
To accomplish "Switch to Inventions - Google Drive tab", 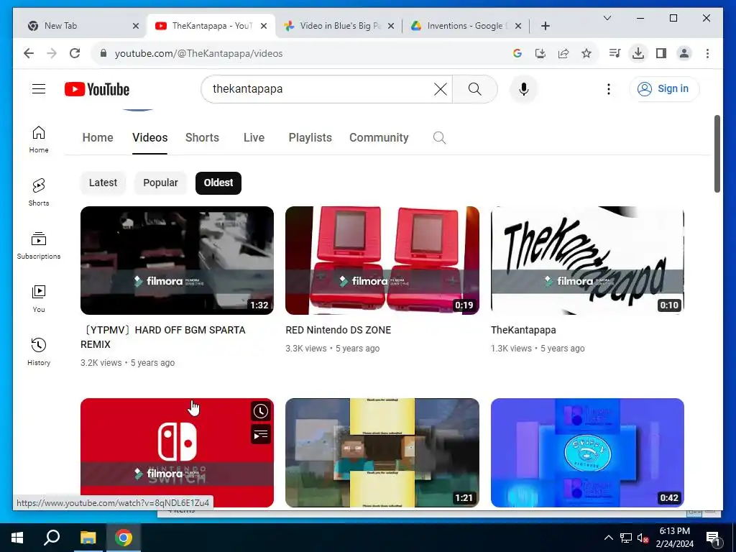I will [466, 26].
